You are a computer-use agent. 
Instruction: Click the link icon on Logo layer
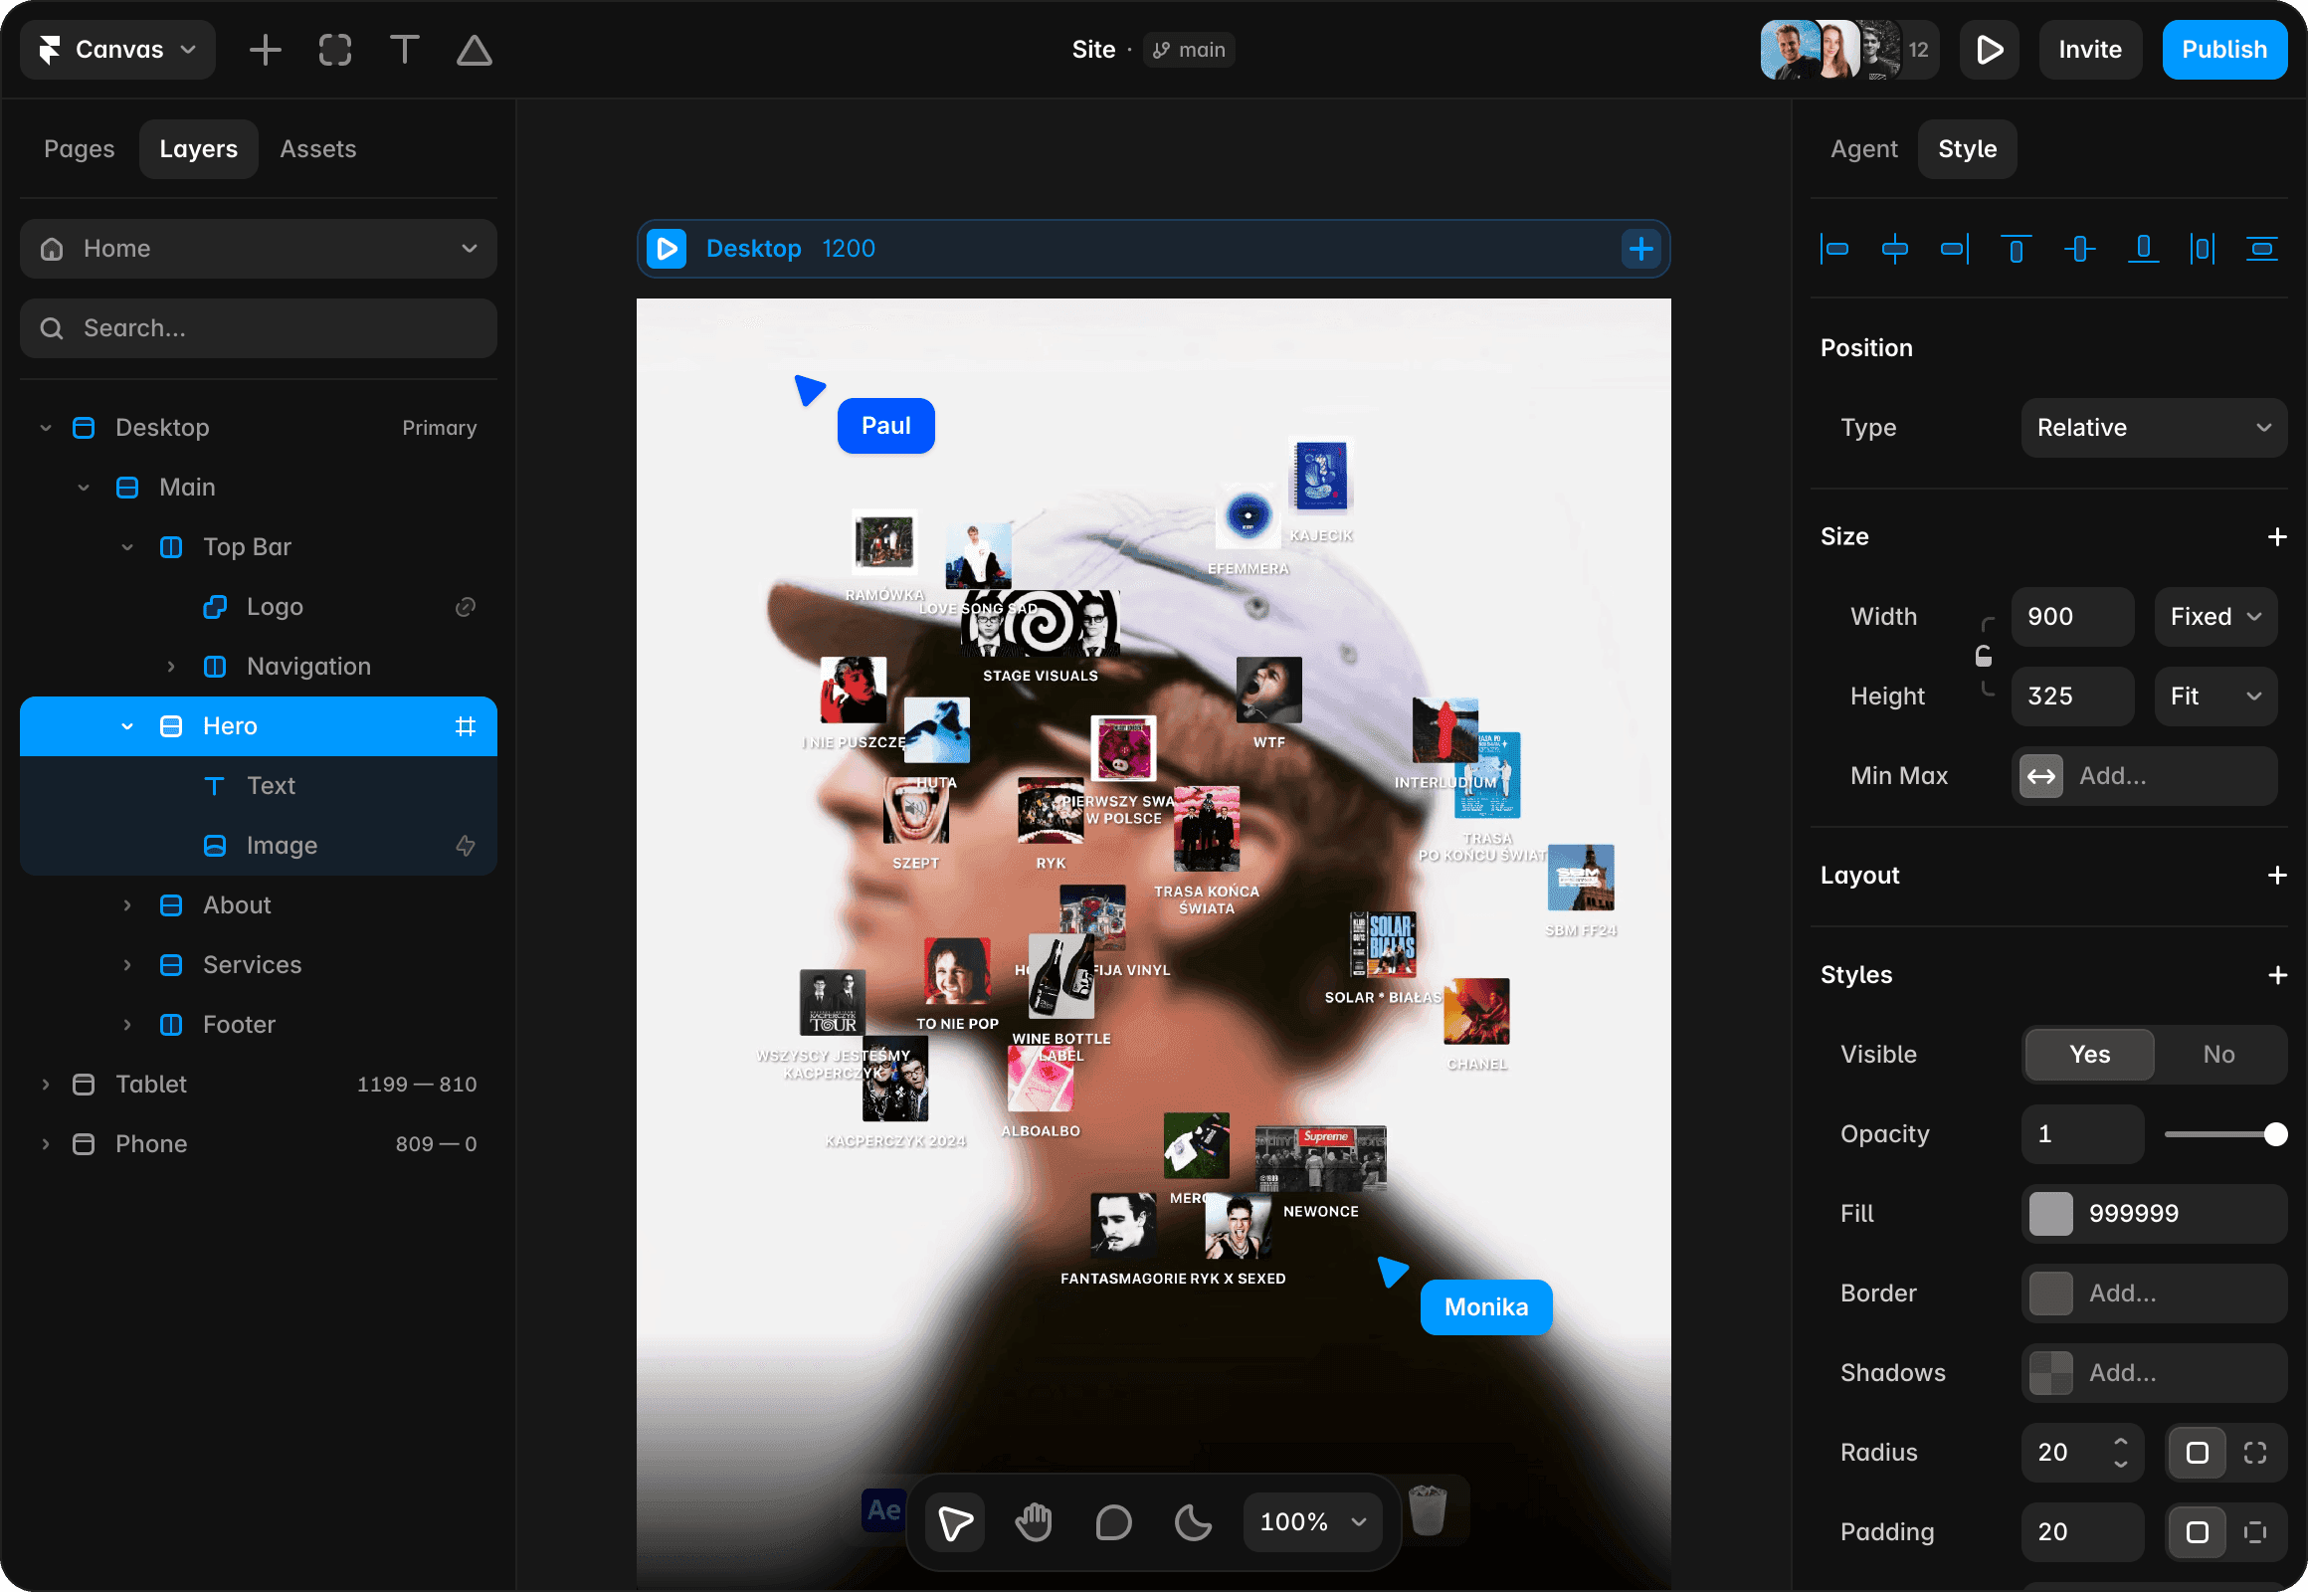pos(465,607)
